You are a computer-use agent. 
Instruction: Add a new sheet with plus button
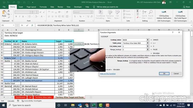pyautogui.click(x=91, y=97)
